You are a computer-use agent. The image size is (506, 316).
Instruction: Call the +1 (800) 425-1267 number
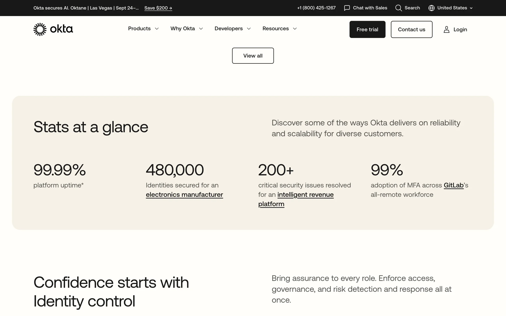point(316,8)
